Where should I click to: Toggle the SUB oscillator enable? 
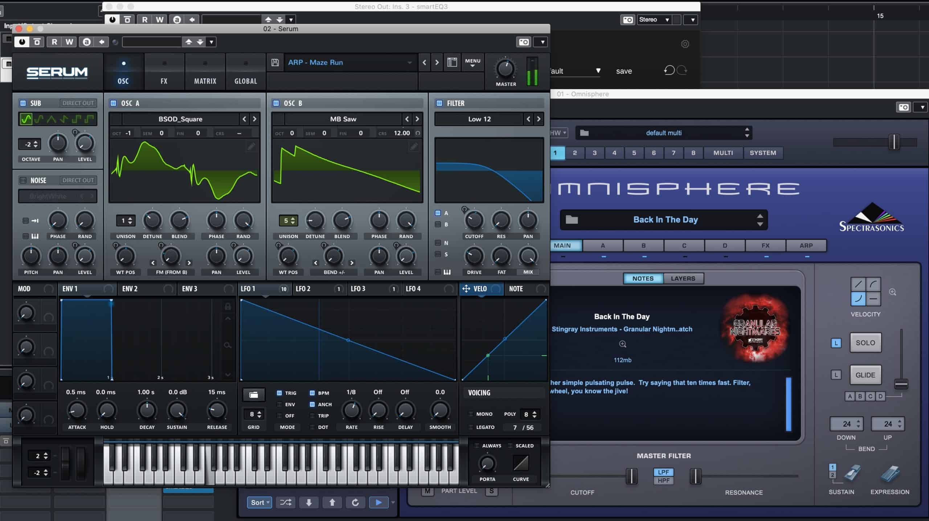pos(23,103)
